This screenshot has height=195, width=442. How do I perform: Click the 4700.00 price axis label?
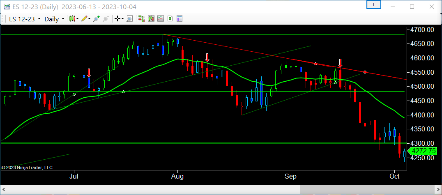[x=423, y=29]
